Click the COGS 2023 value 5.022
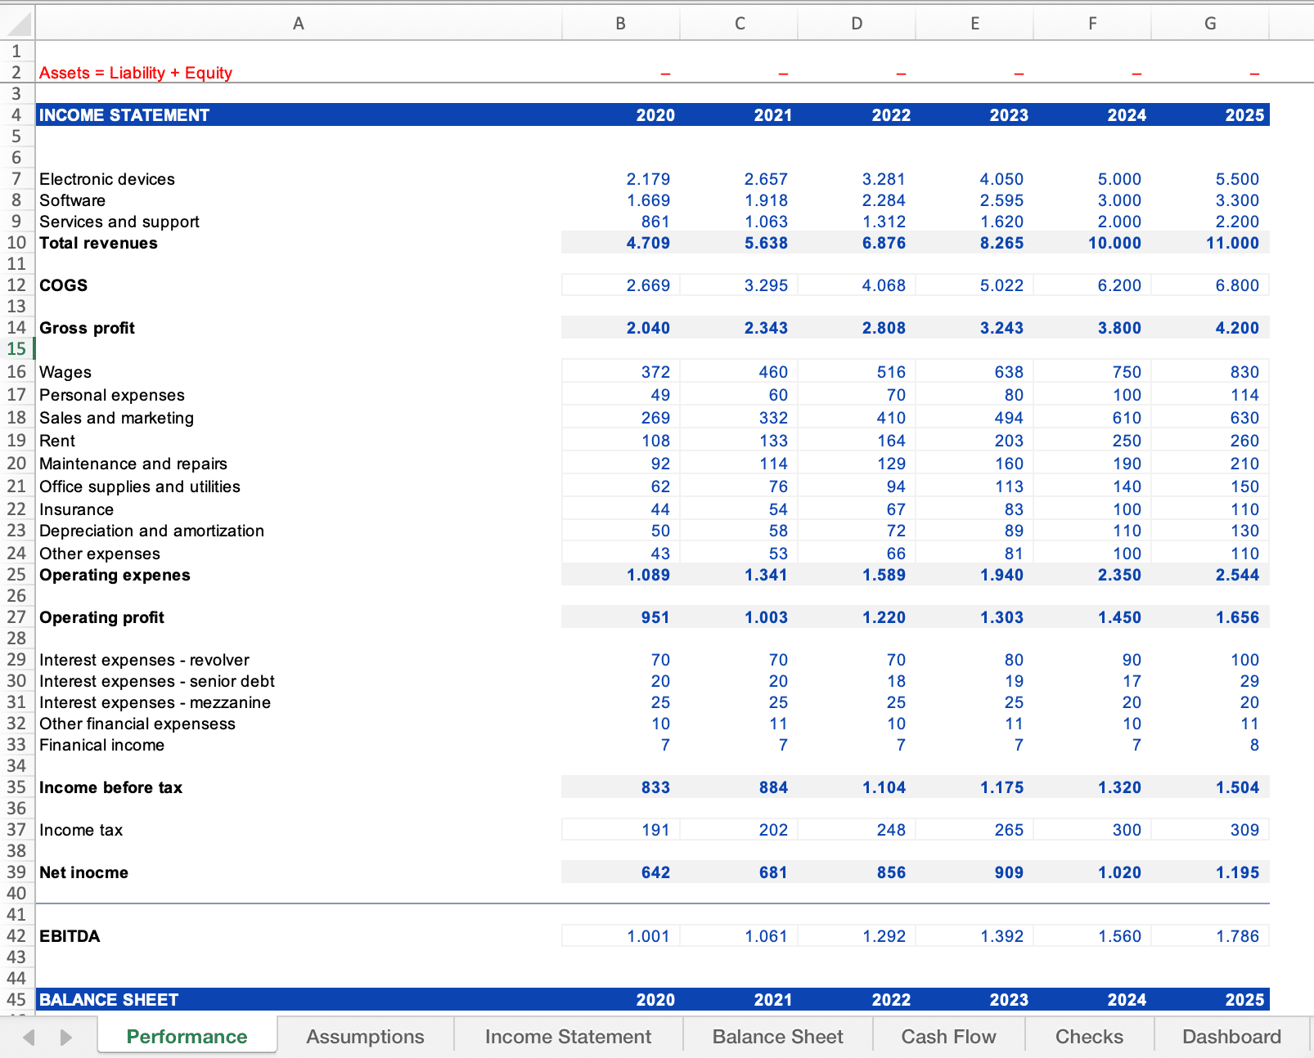The image size is (1314, 1058). click(974, 285)
